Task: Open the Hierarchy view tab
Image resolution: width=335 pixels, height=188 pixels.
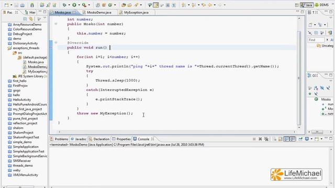Action: (x=30, y=13)
